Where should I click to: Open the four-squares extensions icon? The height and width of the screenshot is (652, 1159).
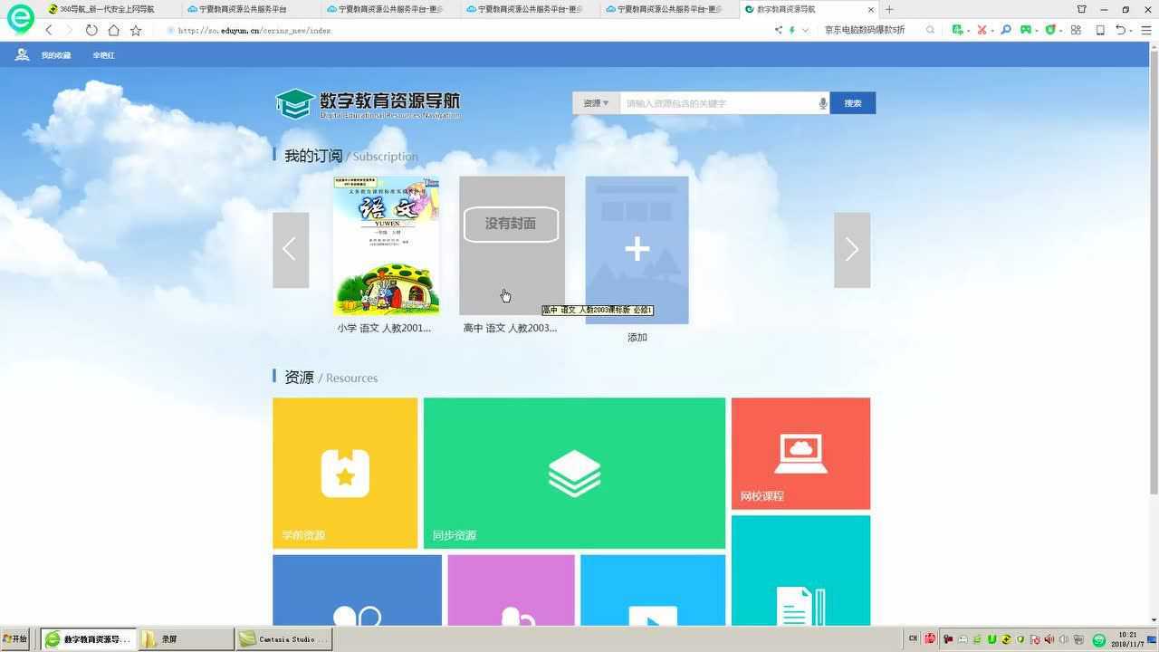click(x=1076, y=30)
